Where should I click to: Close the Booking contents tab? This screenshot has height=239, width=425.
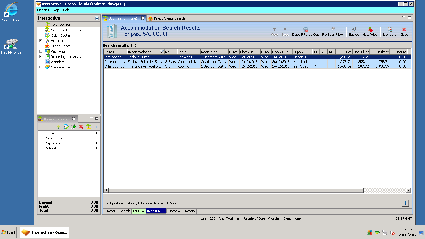[74, 119]
